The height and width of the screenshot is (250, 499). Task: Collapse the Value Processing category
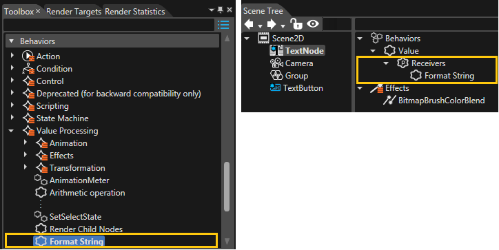(x=12, y=130)
